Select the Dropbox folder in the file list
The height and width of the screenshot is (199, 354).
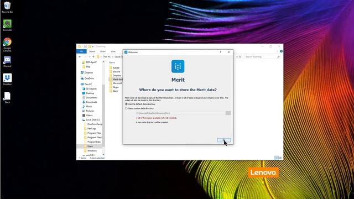(x=116, y=75)
